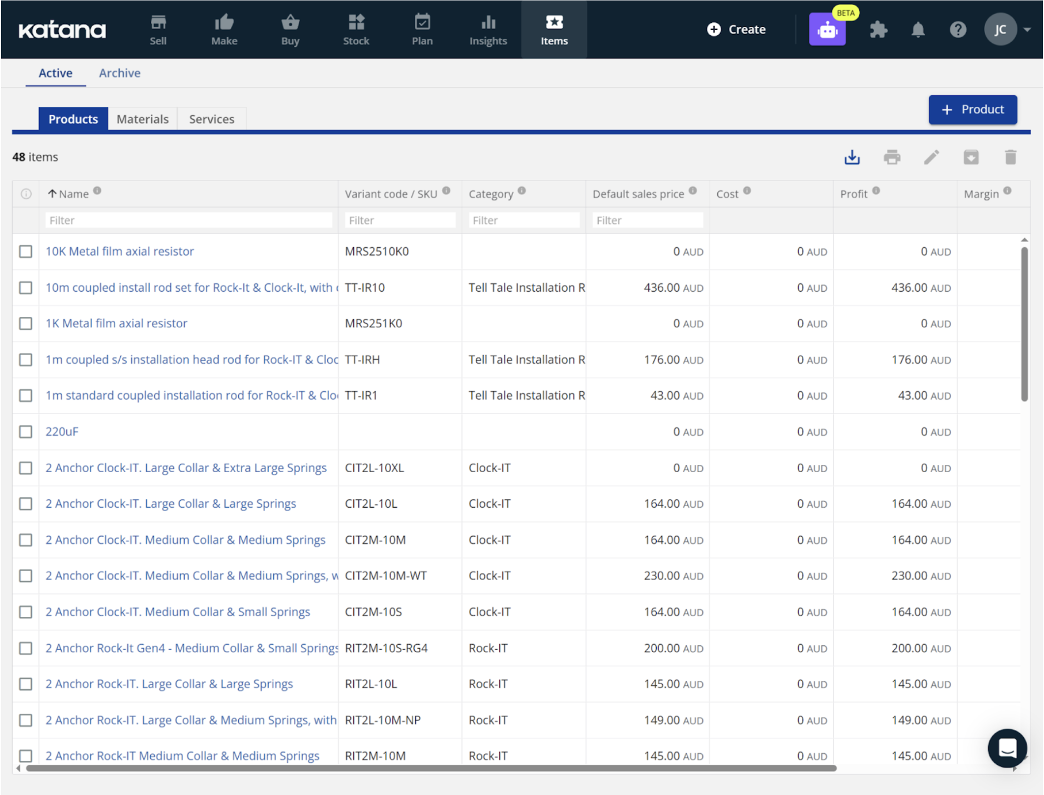
Task: Click the Margin column header
Action: [981, 194]
